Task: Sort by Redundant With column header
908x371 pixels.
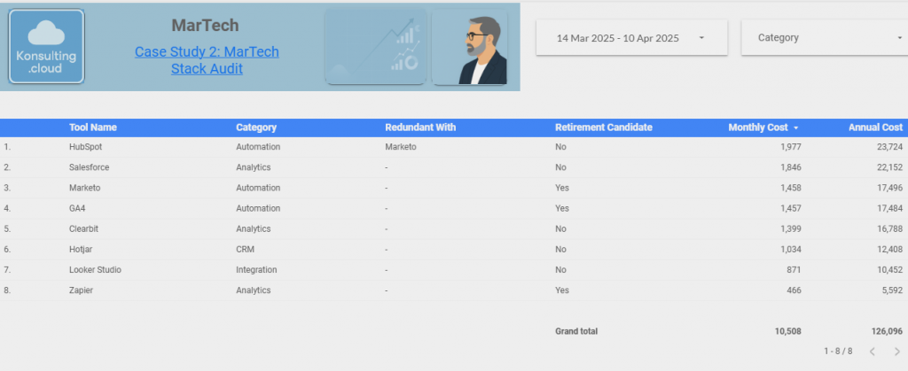Action: pyautogui.click(x=419, y=128)
